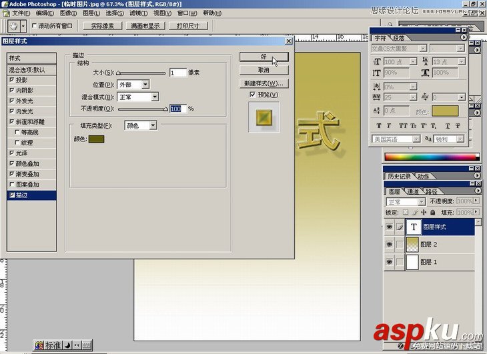Toggle Subscript icon in Character panel
Viewport: 487px width, 354px height.
434,125
